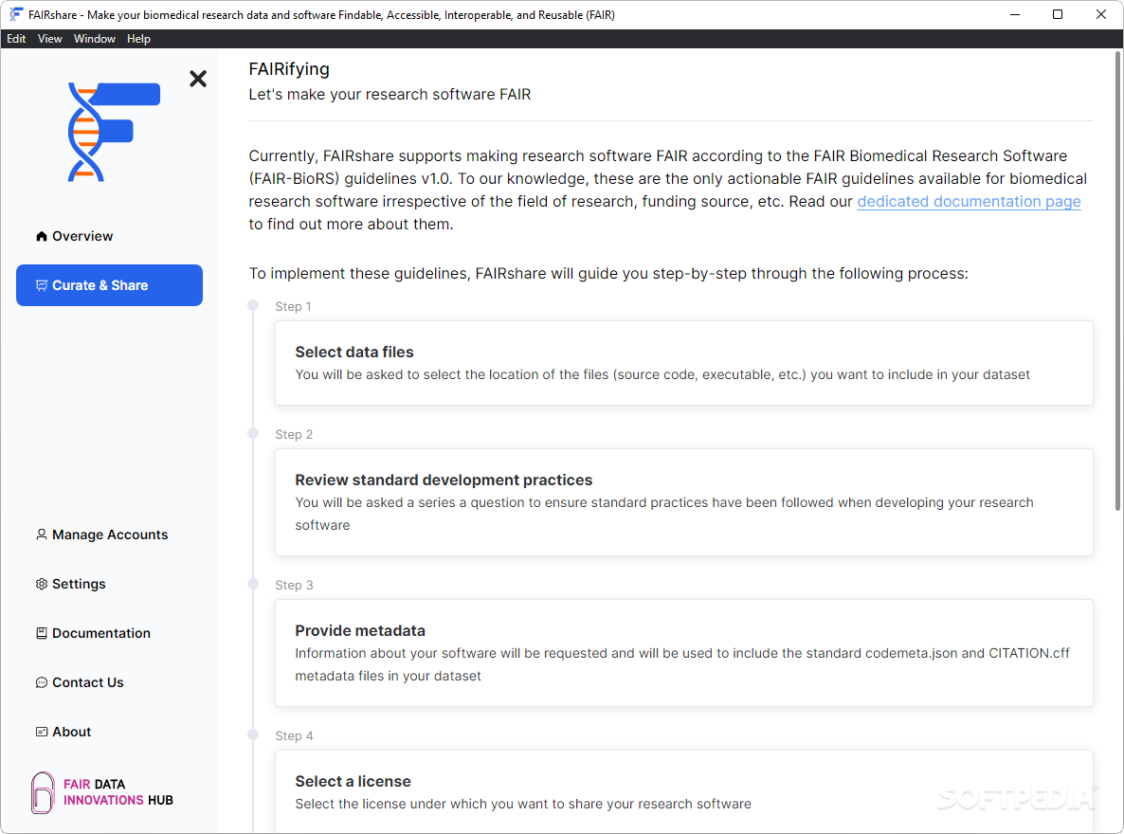Click the Step 1 timeline marker dot
This screenshot has height=834, width=1124.
pyautogui.click(x=253, y=305)
